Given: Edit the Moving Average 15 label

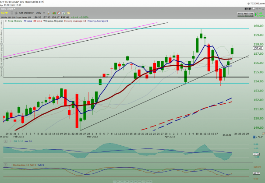Looking at the screenshot, I should coord(75,21).
